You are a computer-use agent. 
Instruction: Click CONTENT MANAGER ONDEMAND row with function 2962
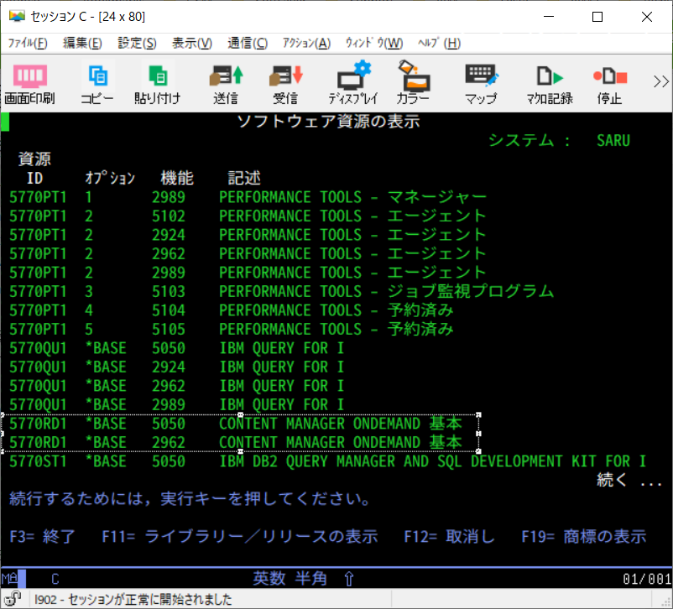tap(235, 443)
